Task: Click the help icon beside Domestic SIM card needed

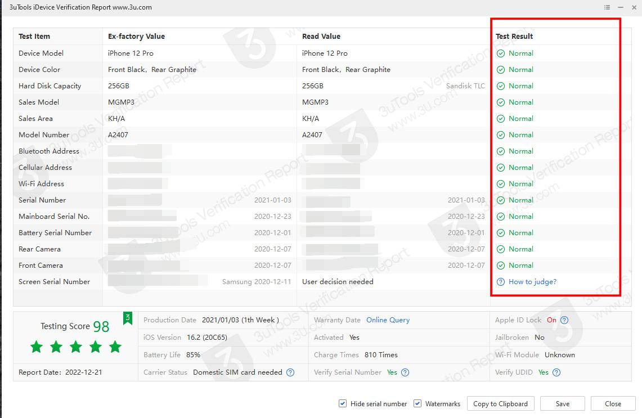Action: pos(290,372)
